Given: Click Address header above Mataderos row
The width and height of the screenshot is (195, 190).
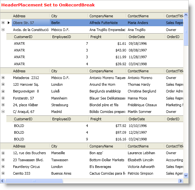Looking at the screenshot, I should 31,71.
